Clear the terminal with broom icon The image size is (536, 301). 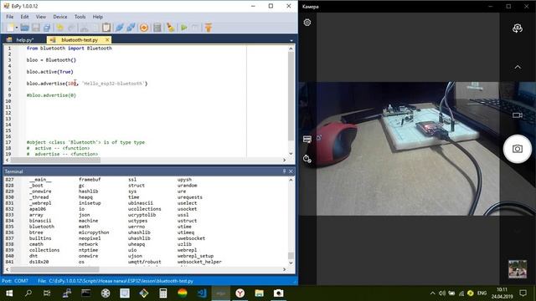(170, 28)
